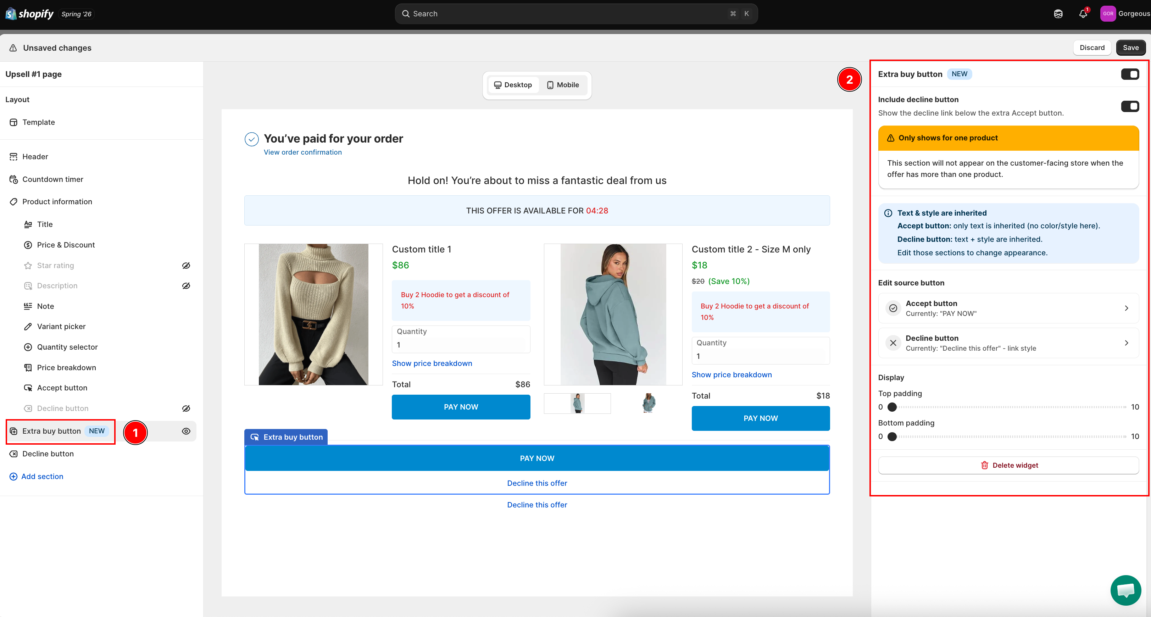
Task: Click the Quantity selector plus icon
Action: pyautogui.click(x=28, y=347)
